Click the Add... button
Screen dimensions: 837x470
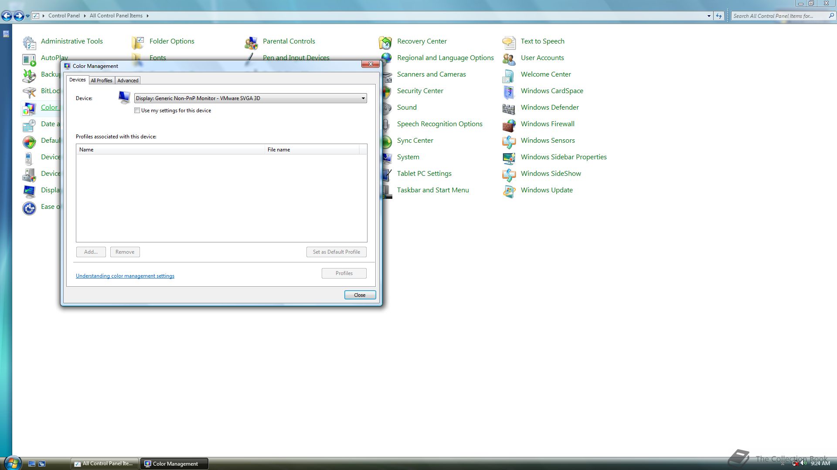tap(91, 252)
